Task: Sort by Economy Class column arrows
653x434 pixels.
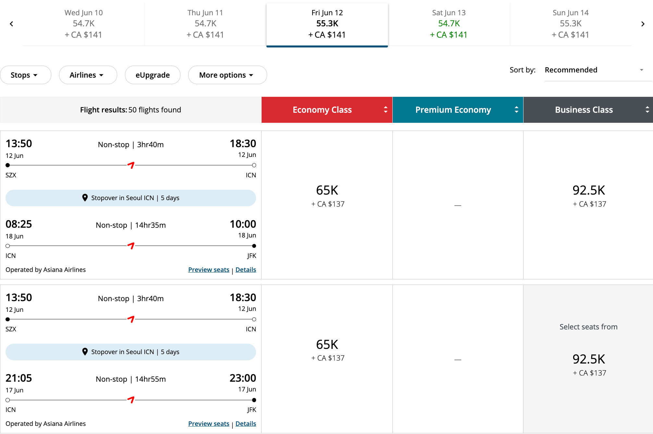Action: [x=386, y=110]
